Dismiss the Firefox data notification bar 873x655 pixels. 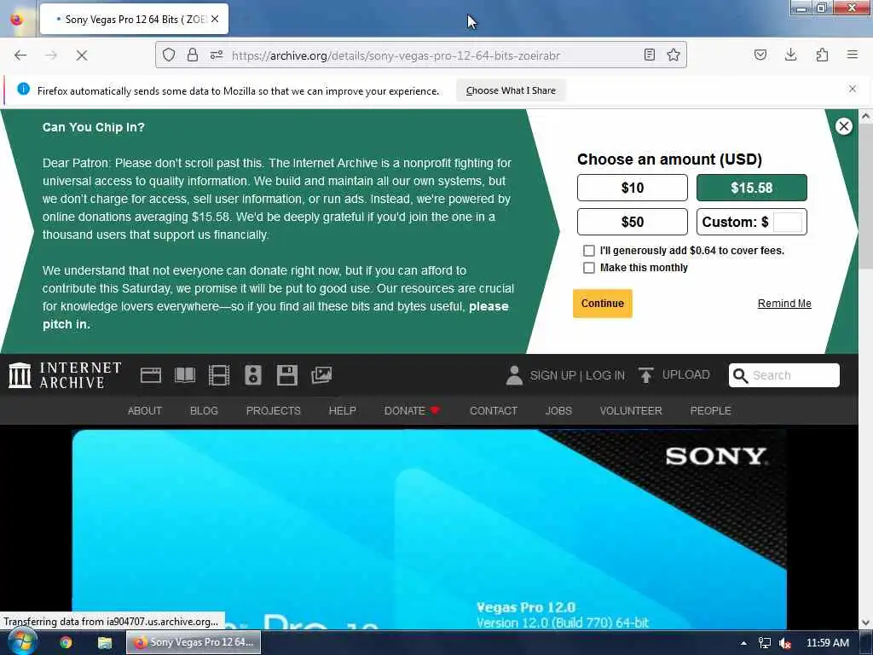853,89
